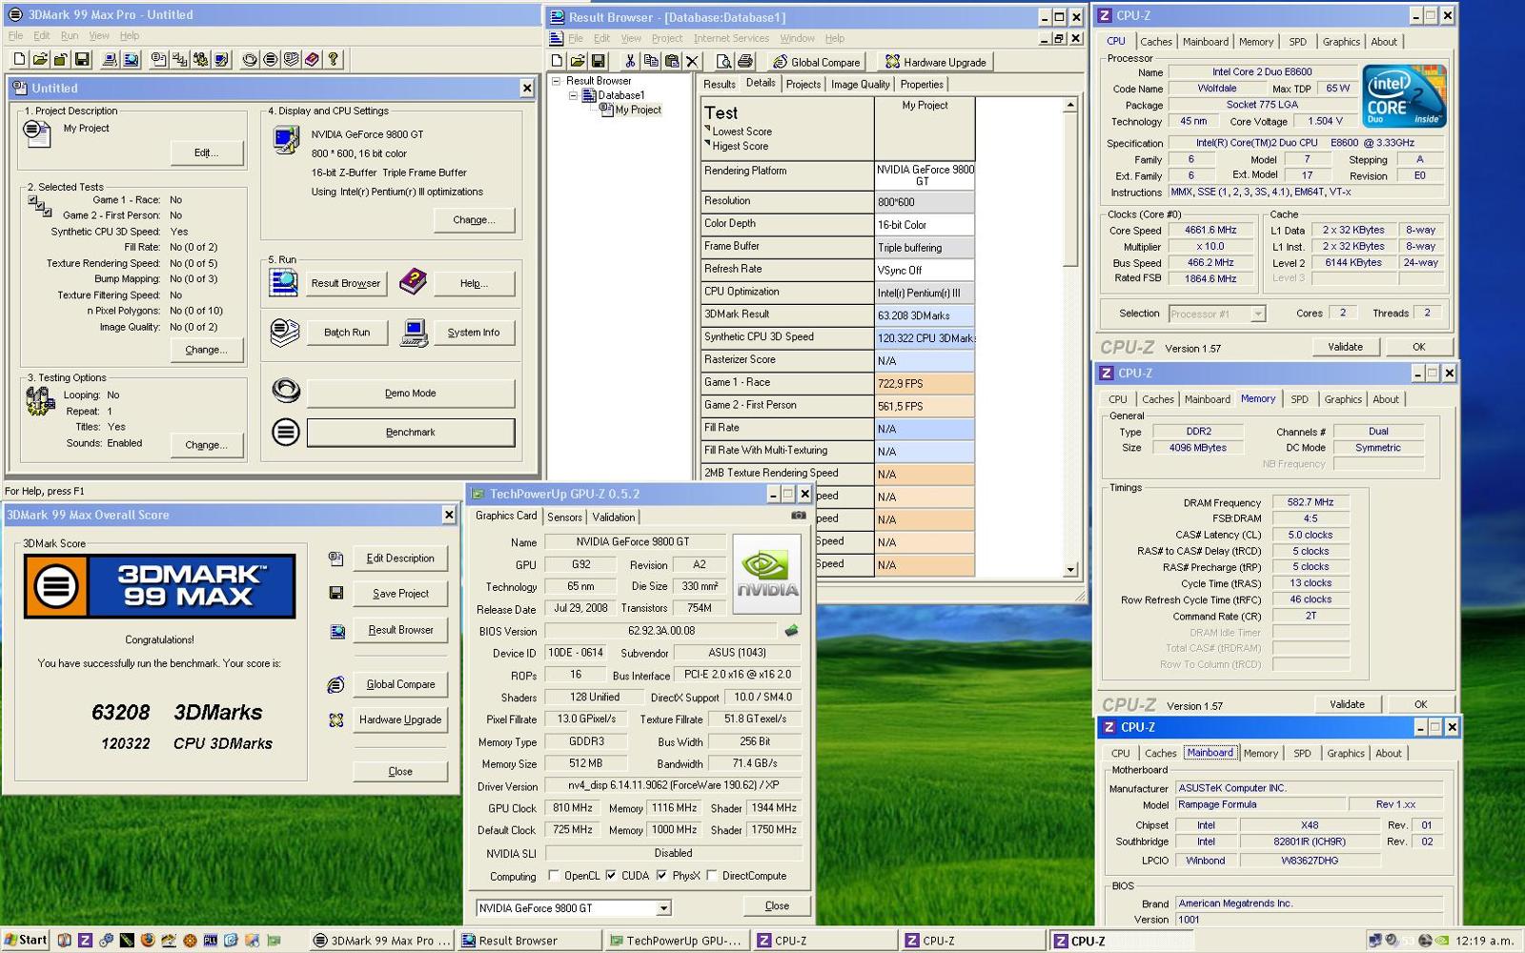The image size is (1525, 953).
Task: Select My Project in Result Browser tree
Action: click(x=638, y=110)
